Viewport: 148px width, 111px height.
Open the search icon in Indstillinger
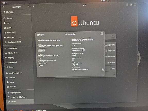click(x=3, y=7)
